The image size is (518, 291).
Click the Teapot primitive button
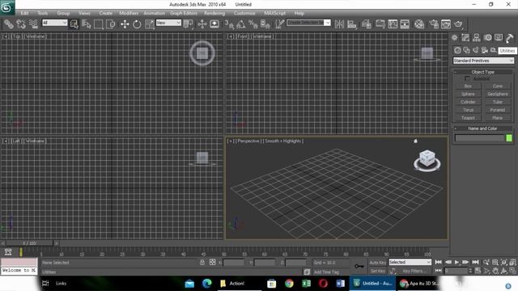pos(468,118)
